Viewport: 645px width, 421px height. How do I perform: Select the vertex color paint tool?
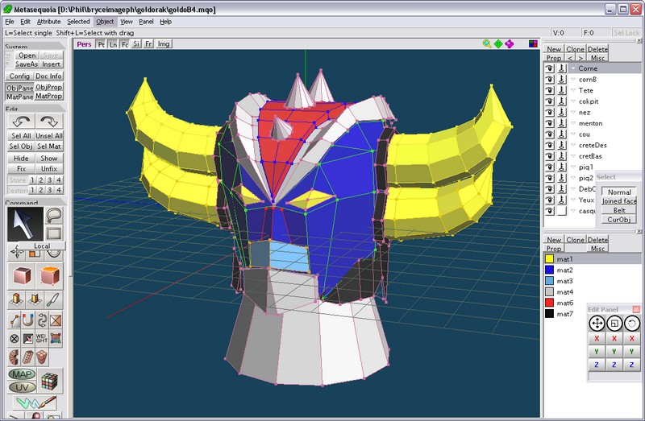(x=56, y=338)
